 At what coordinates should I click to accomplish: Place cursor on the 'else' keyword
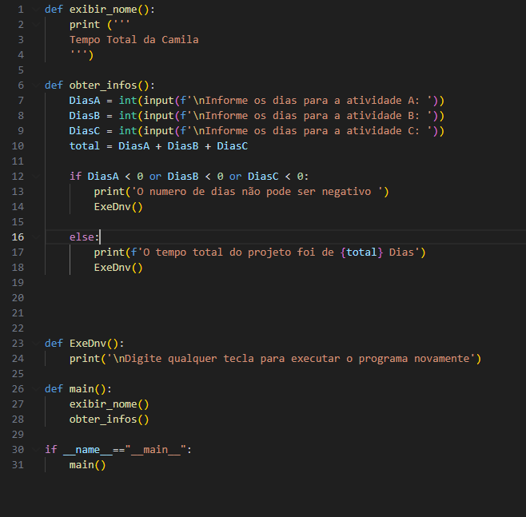(82, 237)
